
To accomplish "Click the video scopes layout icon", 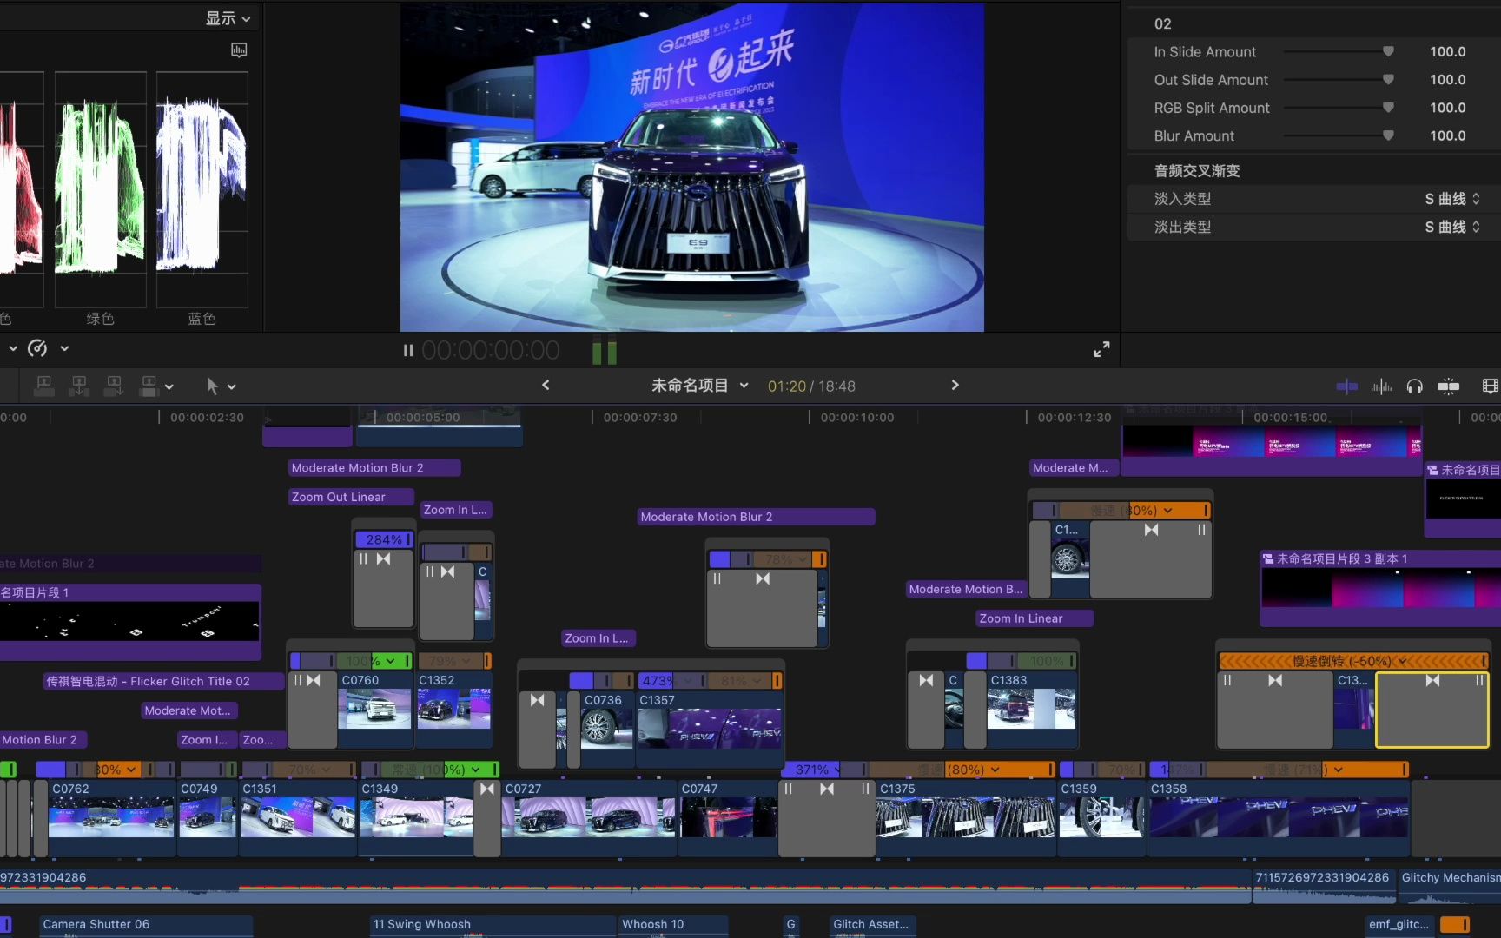I will [239, 50].
